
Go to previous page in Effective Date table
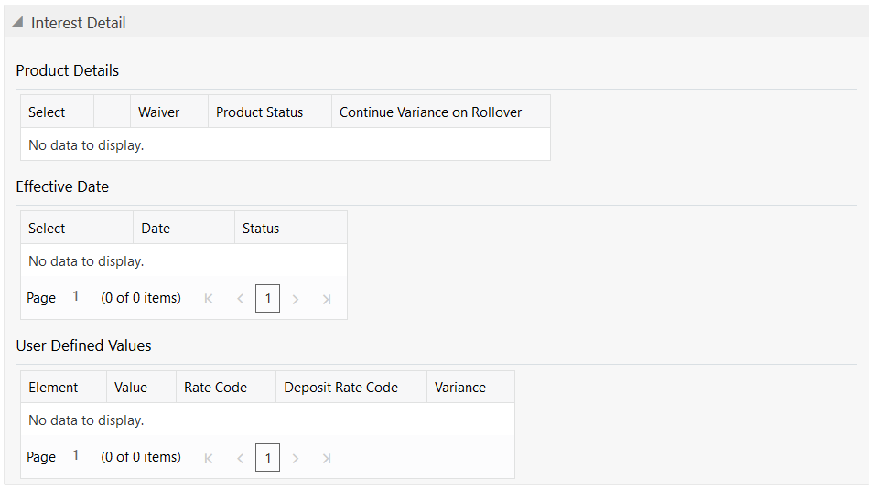tap(240, 299)
